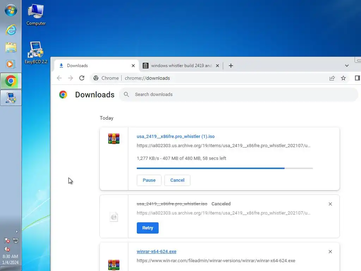
Task: Open Windows Media Player taskbar icon
Action: point(11,64)
